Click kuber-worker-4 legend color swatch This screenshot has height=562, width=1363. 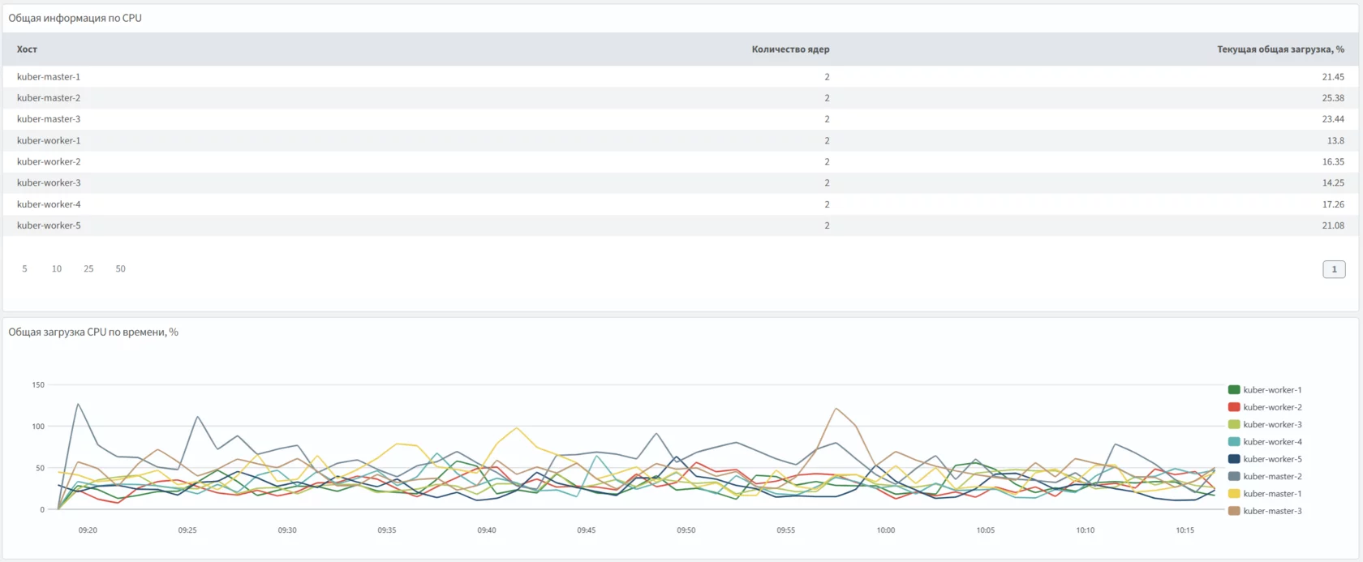coord(1234,442)
